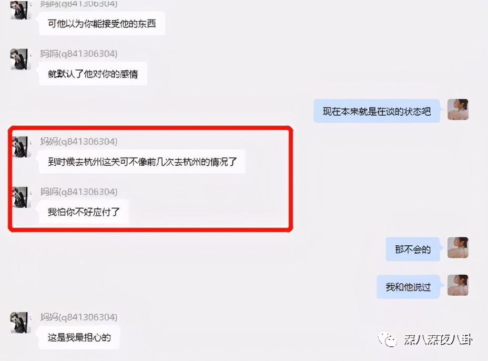Click the 深八深夜八卦 watermark text
488x361 pixels.
[438, 339]
